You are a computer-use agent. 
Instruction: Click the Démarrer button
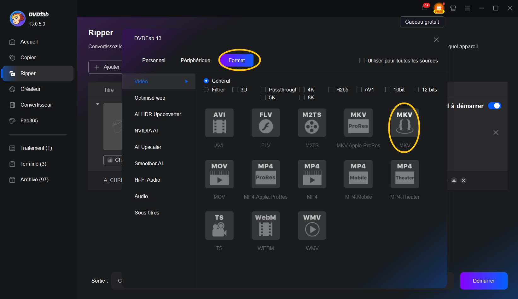coord(484,281)
